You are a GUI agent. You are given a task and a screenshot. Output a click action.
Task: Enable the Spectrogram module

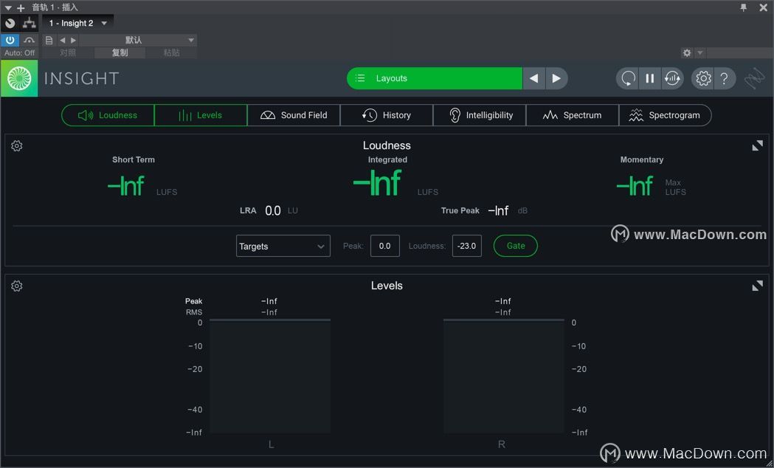click(x=665, y=115)
